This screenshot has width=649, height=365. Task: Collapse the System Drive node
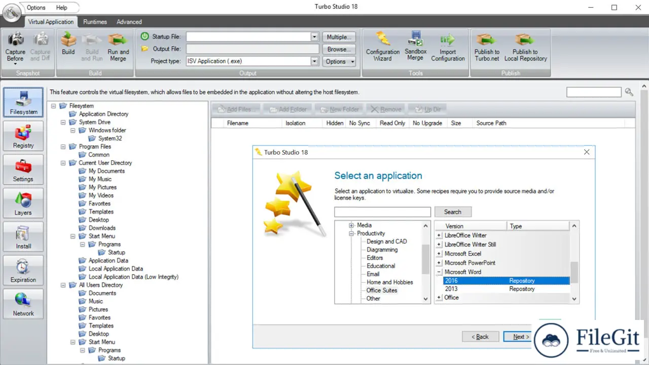coord(63,122)
